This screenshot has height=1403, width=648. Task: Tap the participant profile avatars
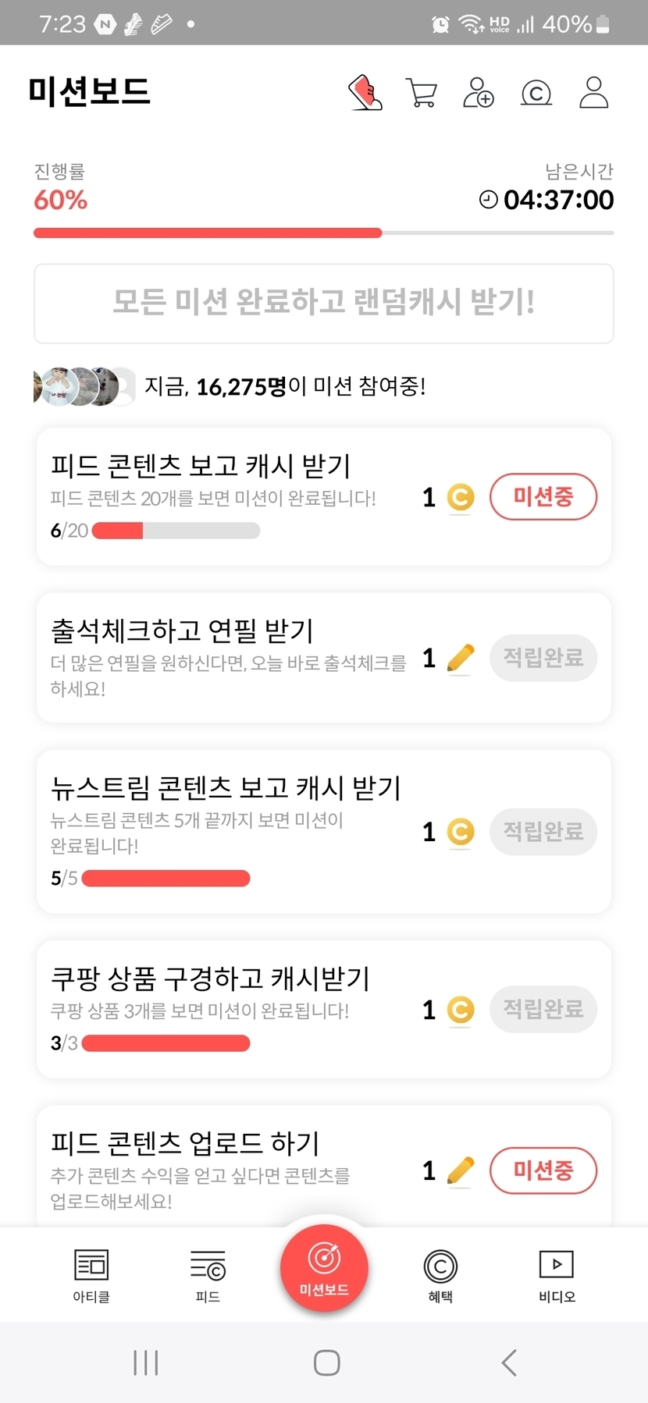coord(84,386)
